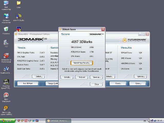Click the 'HDR/SM3.0 Score:' label in Score dialog
Screen dimensions: 164x123
[78, 52]
